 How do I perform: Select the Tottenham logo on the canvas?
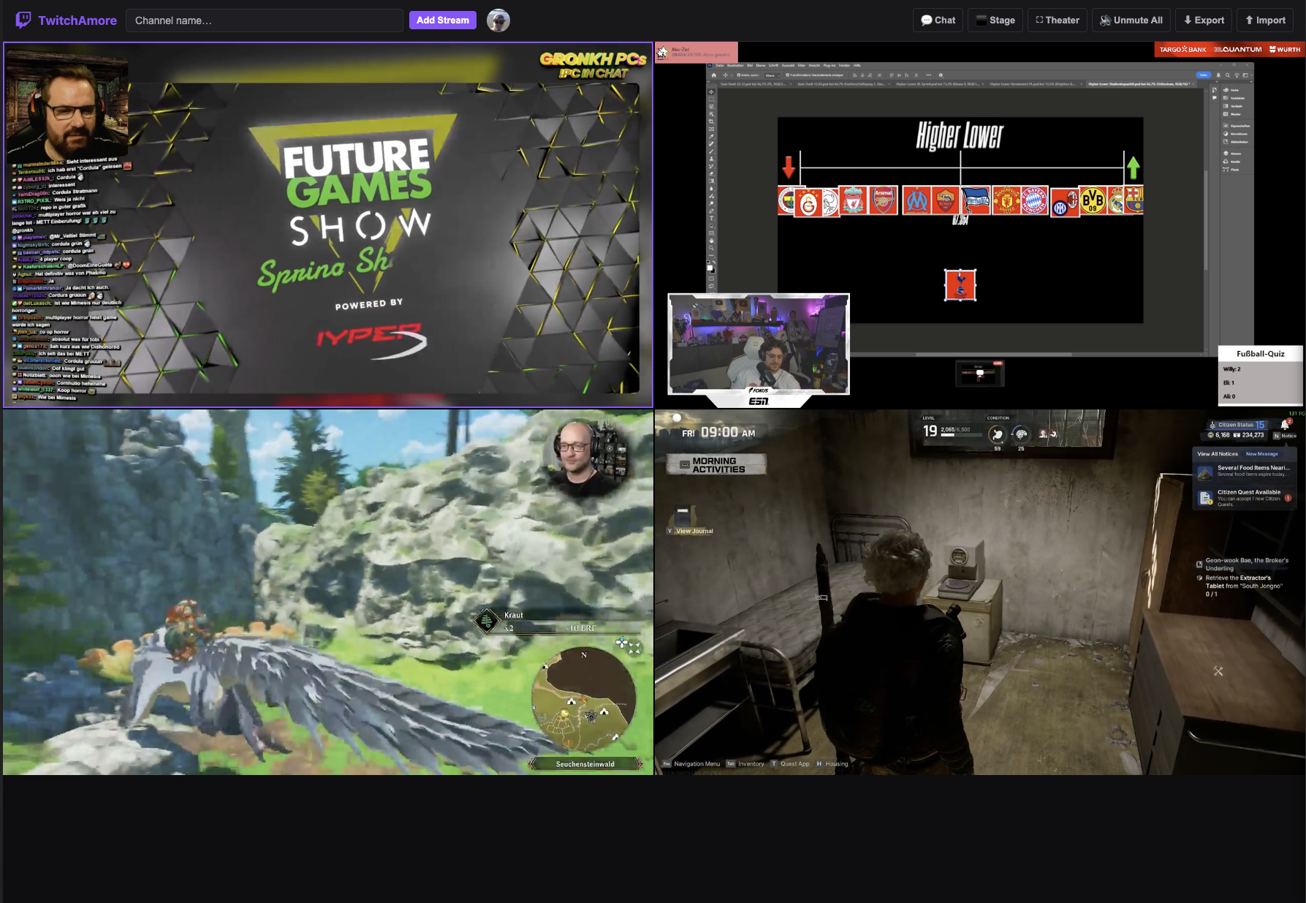coord(960,285)
